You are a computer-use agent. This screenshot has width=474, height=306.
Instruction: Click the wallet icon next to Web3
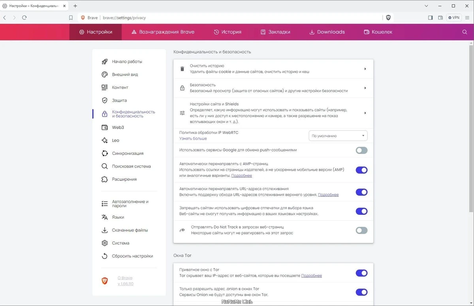(105, 127)
